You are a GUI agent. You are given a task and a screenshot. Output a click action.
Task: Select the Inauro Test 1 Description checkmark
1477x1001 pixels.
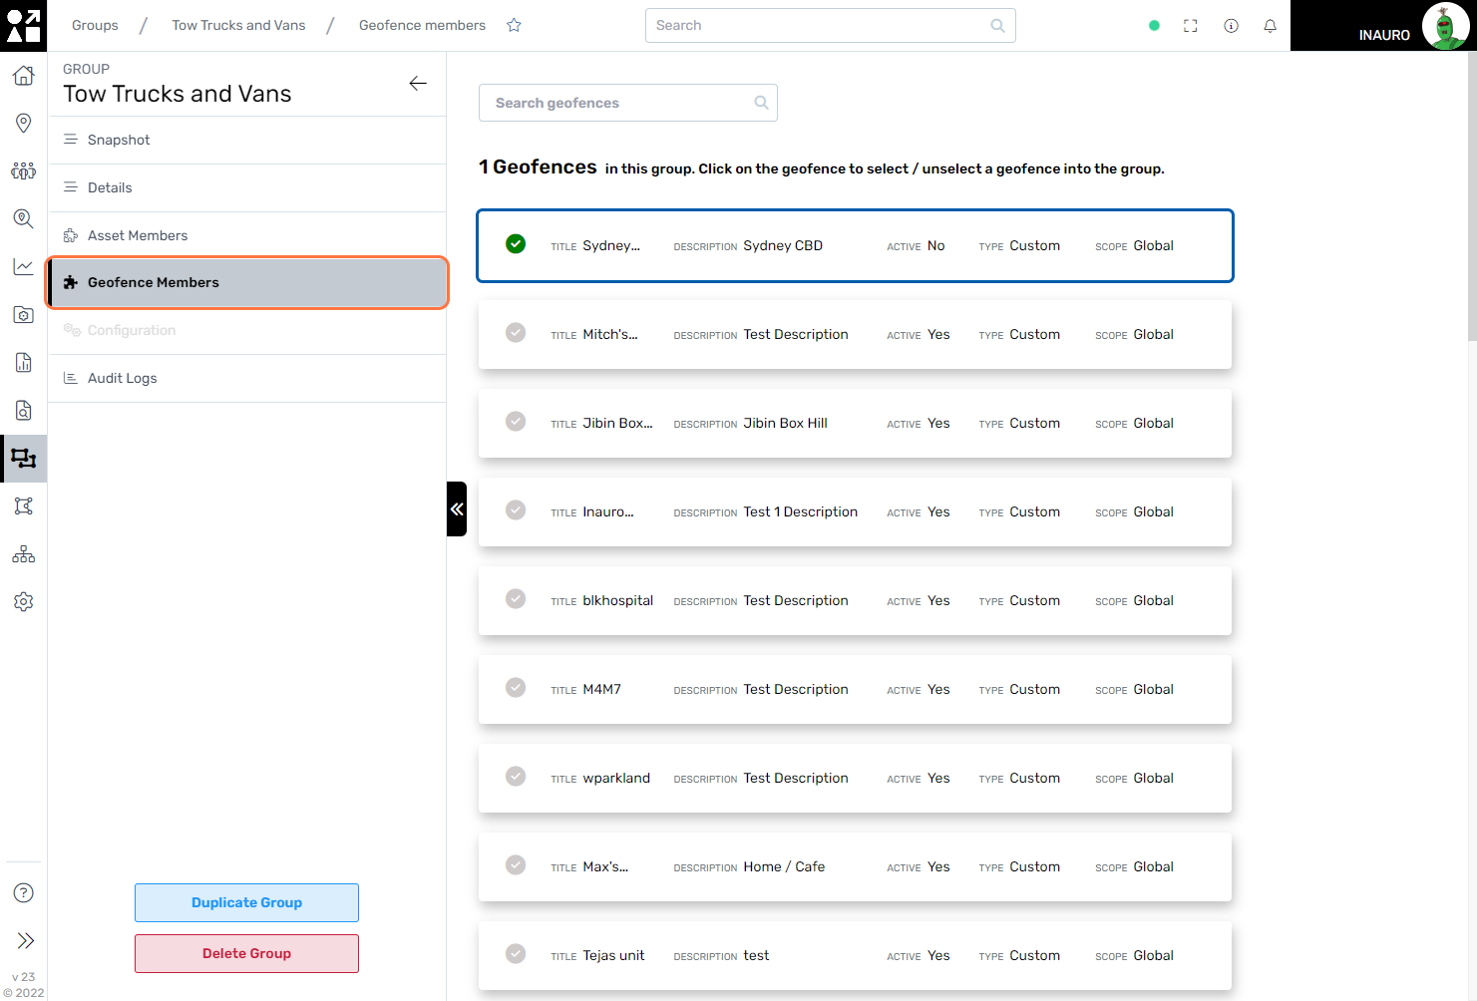click(516, 509)
